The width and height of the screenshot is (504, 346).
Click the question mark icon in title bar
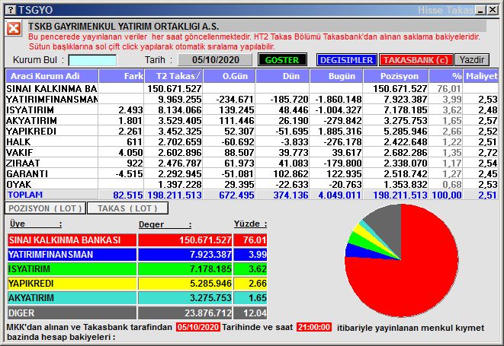(x=11, y=10)
